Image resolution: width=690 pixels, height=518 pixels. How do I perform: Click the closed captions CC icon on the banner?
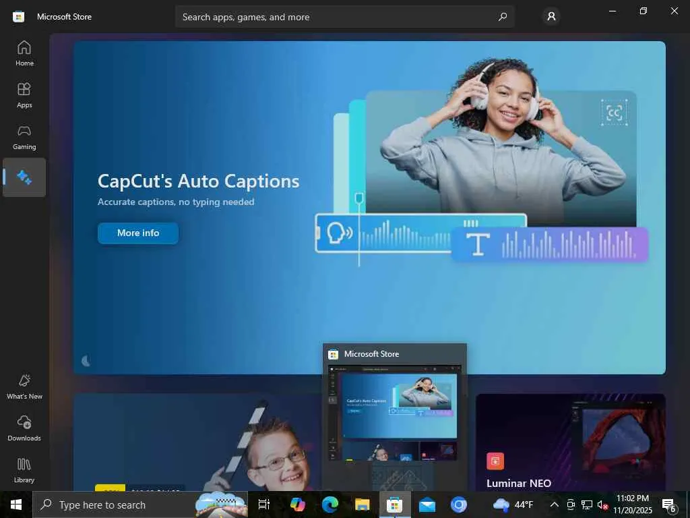click(x=615, y=113)
